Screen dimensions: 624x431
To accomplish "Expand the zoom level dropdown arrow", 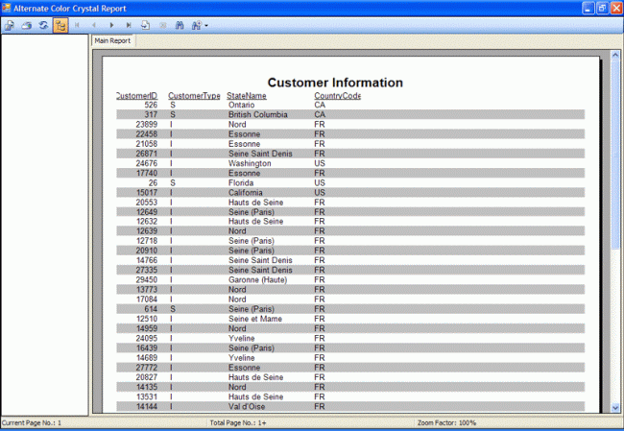I will pyautogui.click(x=206, y=26).
